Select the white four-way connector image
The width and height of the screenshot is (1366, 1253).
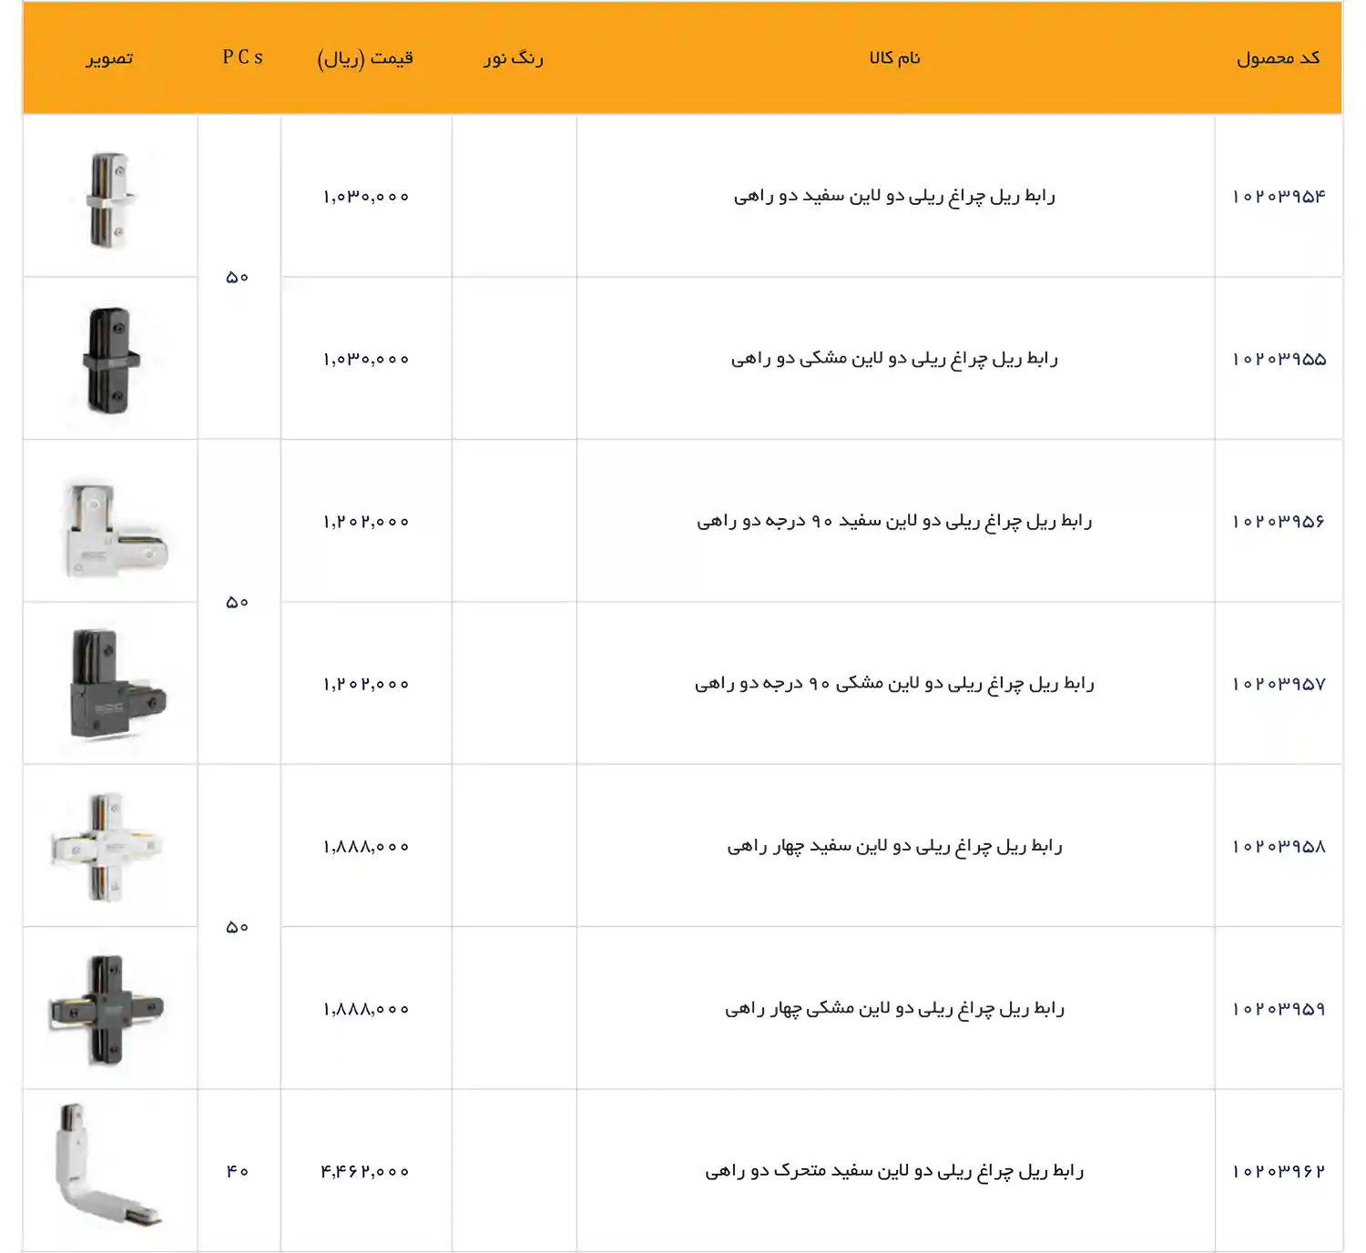(109, 847)
